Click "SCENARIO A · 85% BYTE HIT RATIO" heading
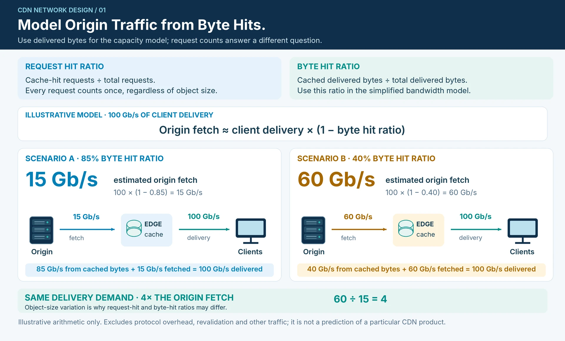This screenshot has height=341, width=565. tap(94, 158)
